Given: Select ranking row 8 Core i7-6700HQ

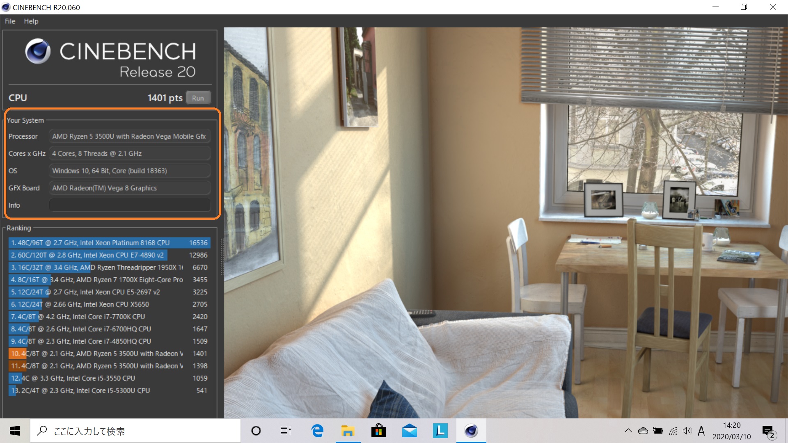Looking at the screenshot, I should click(109, 329).
